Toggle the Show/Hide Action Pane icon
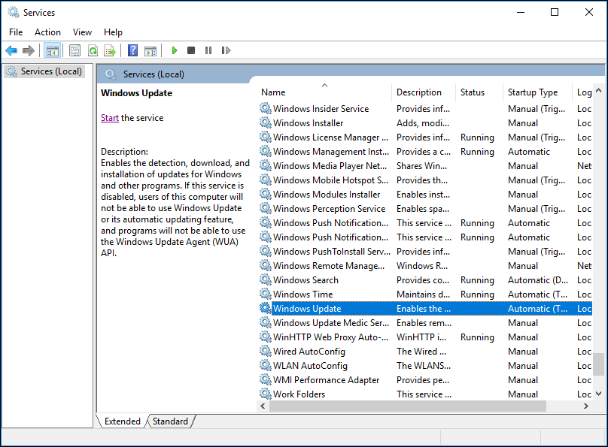 click(150, 50)
